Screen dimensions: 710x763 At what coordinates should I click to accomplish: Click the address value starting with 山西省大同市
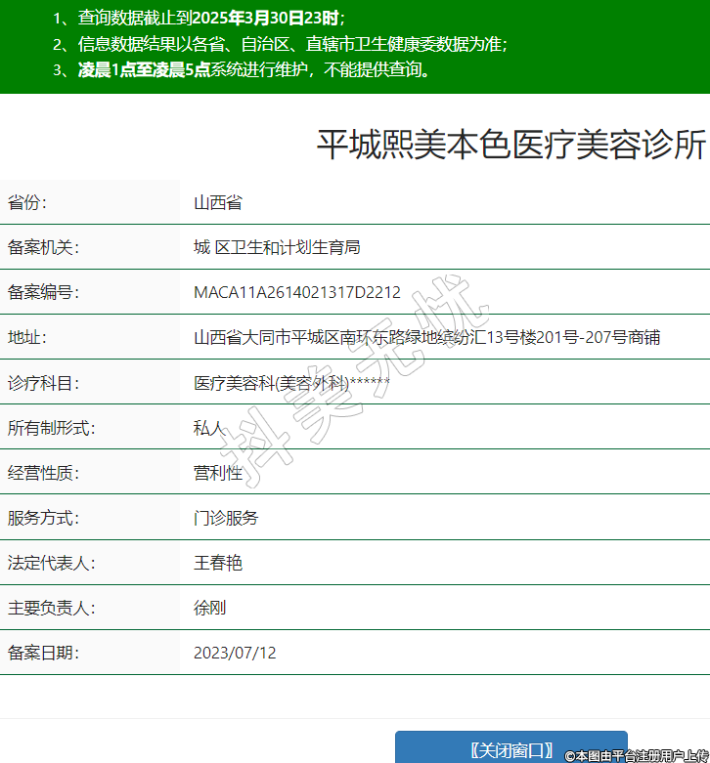click(426, 337)
